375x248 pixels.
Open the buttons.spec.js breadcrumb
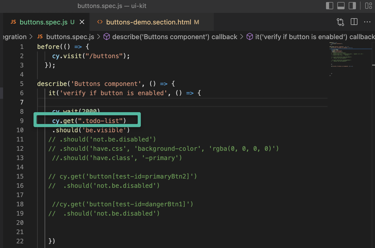pos(70,37)
